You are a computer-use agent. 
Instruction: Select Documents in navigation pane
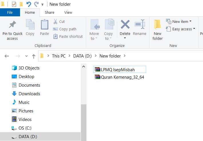point(29,85)
